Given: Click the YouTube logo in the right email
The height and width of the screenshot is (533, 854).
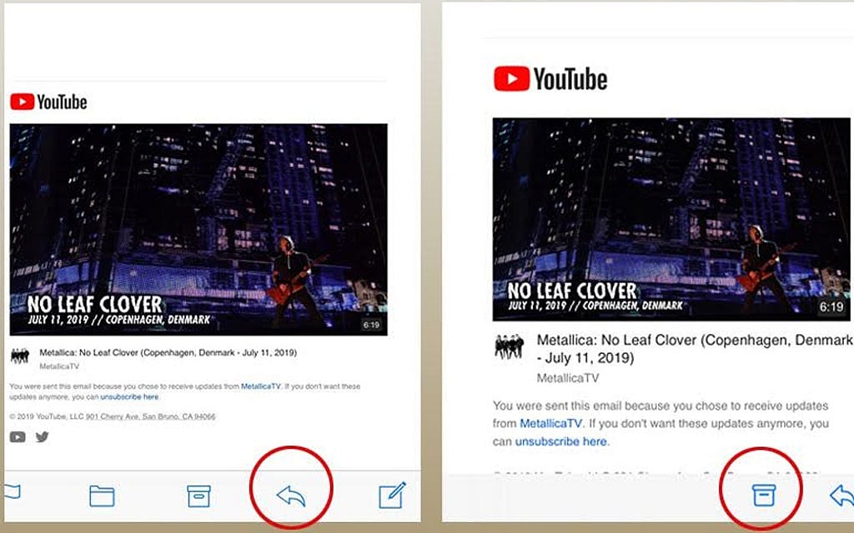Looking at the screenshot, I should point(550,79).
